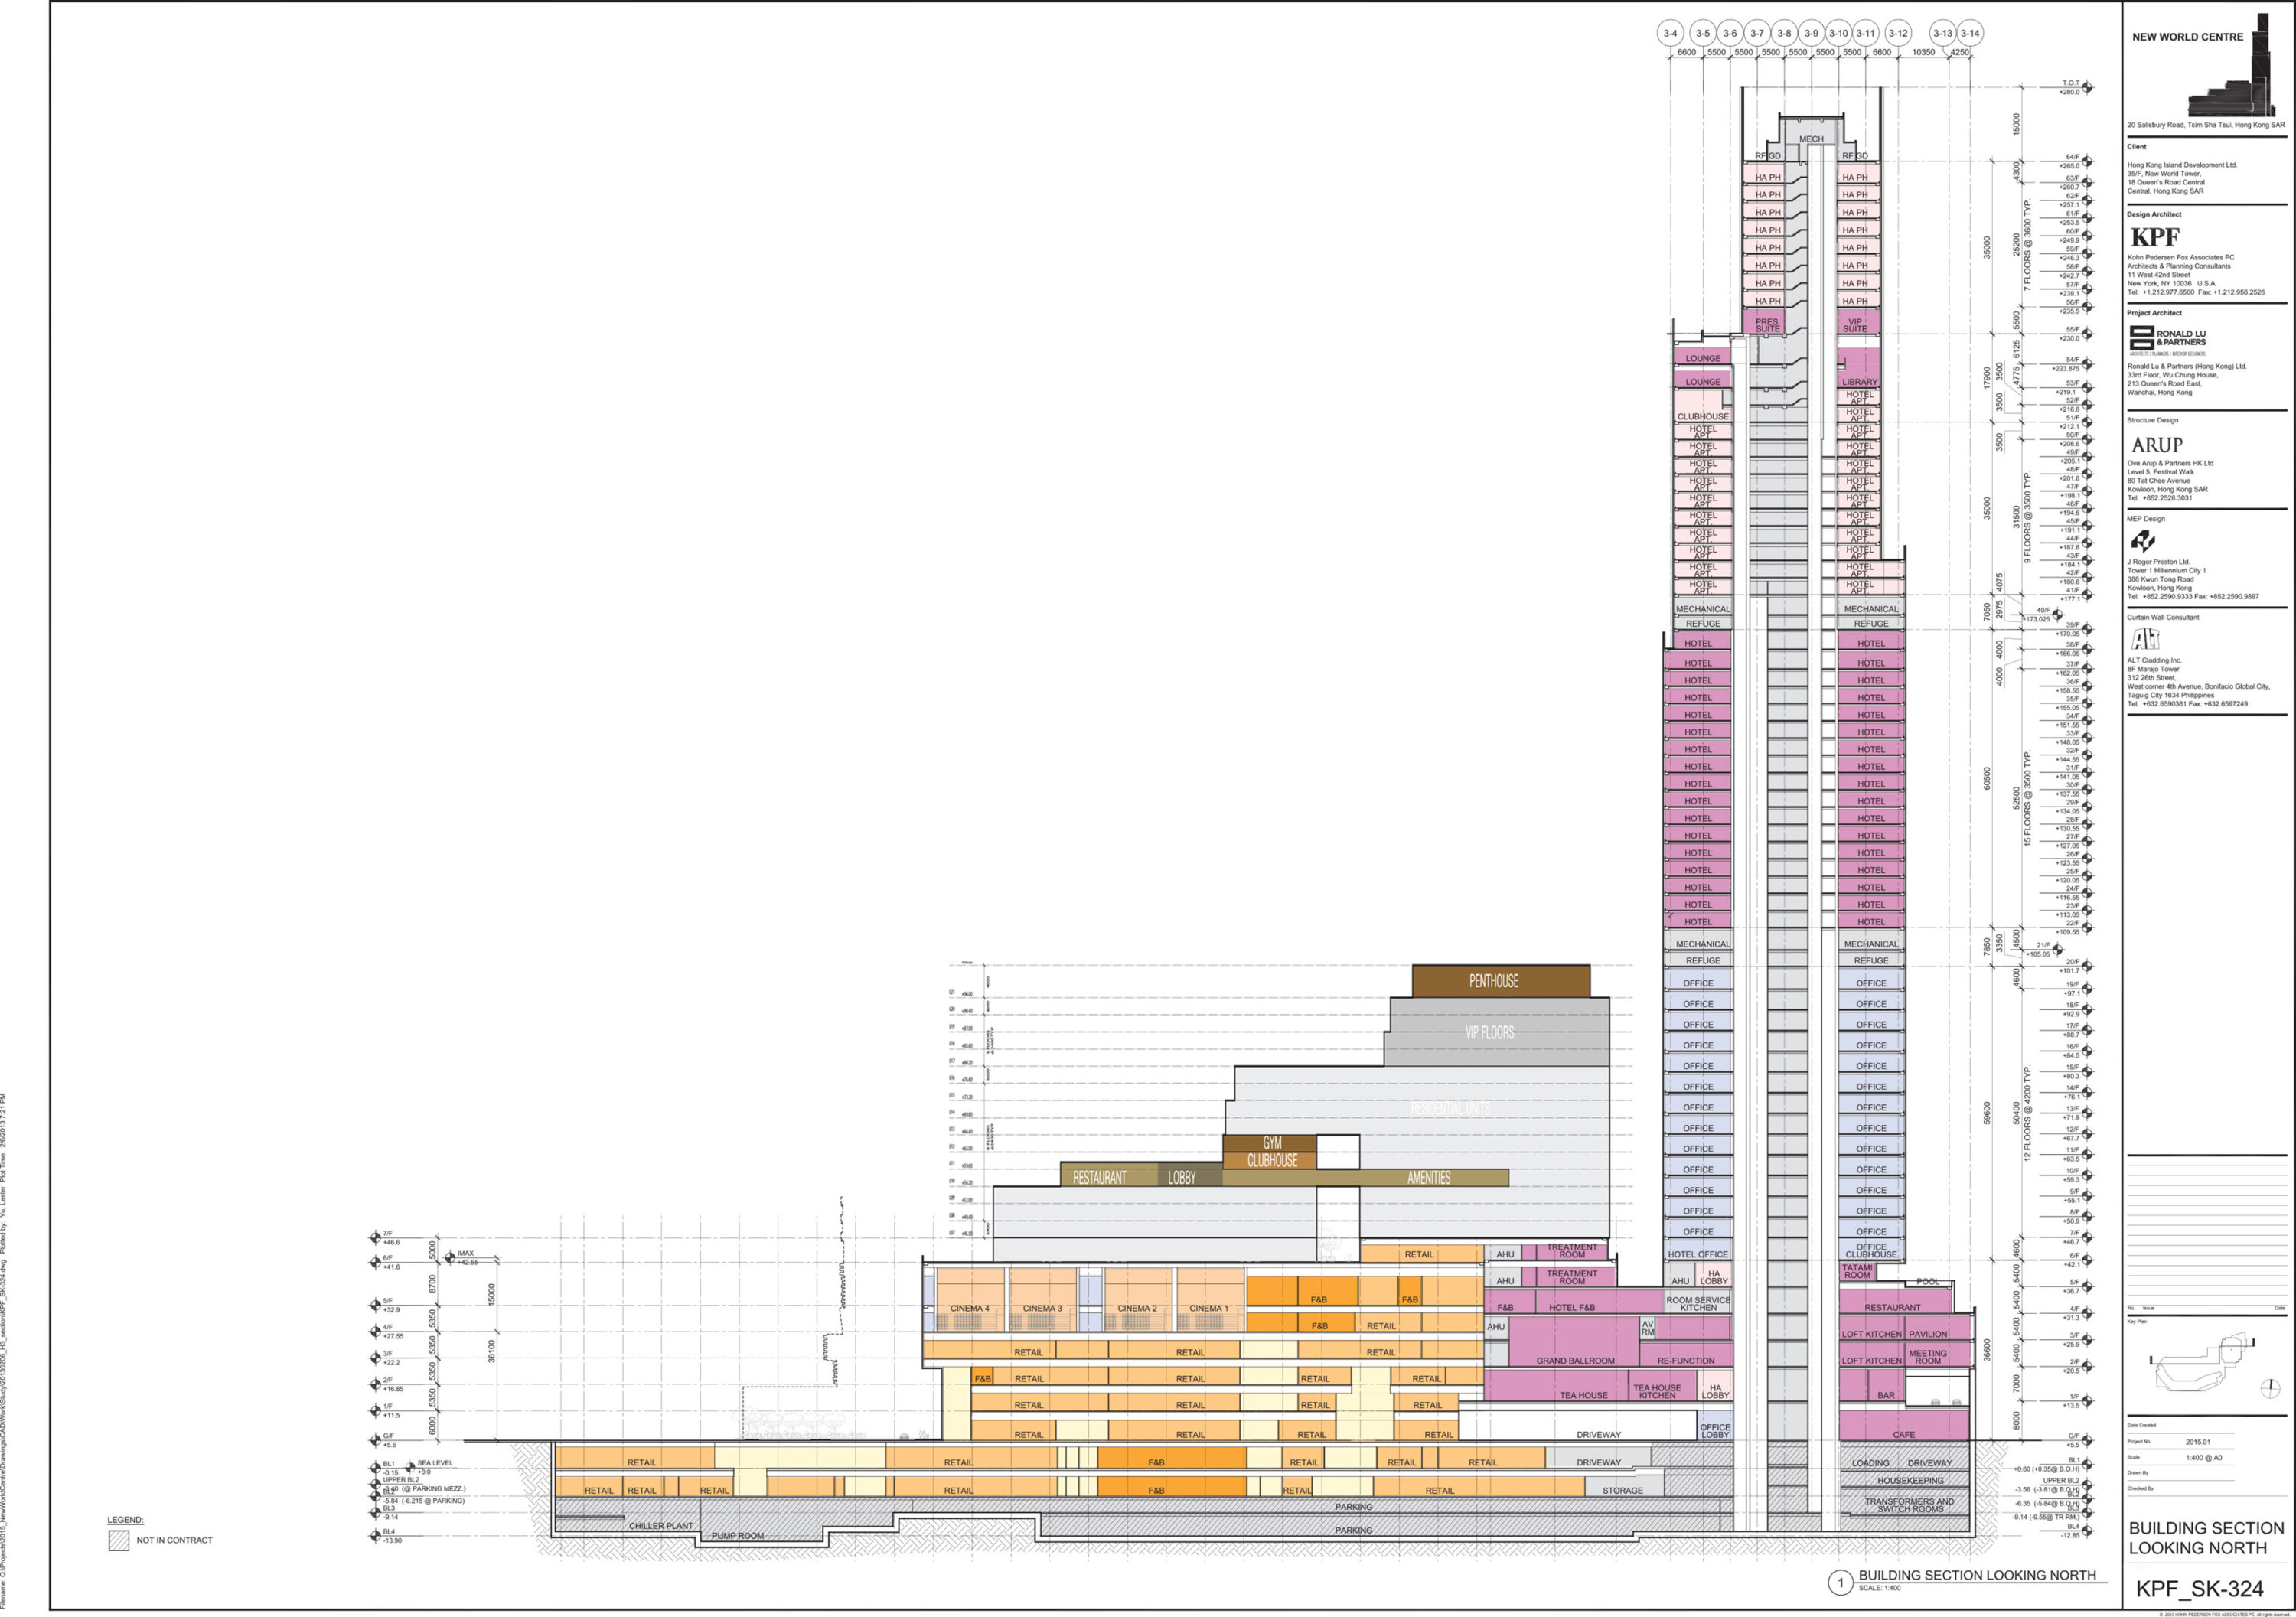Viewport: 2296px width, 1617px height.
Task: Click the J Roger Preston MEP logo
Action: (x=2143, y=541)
